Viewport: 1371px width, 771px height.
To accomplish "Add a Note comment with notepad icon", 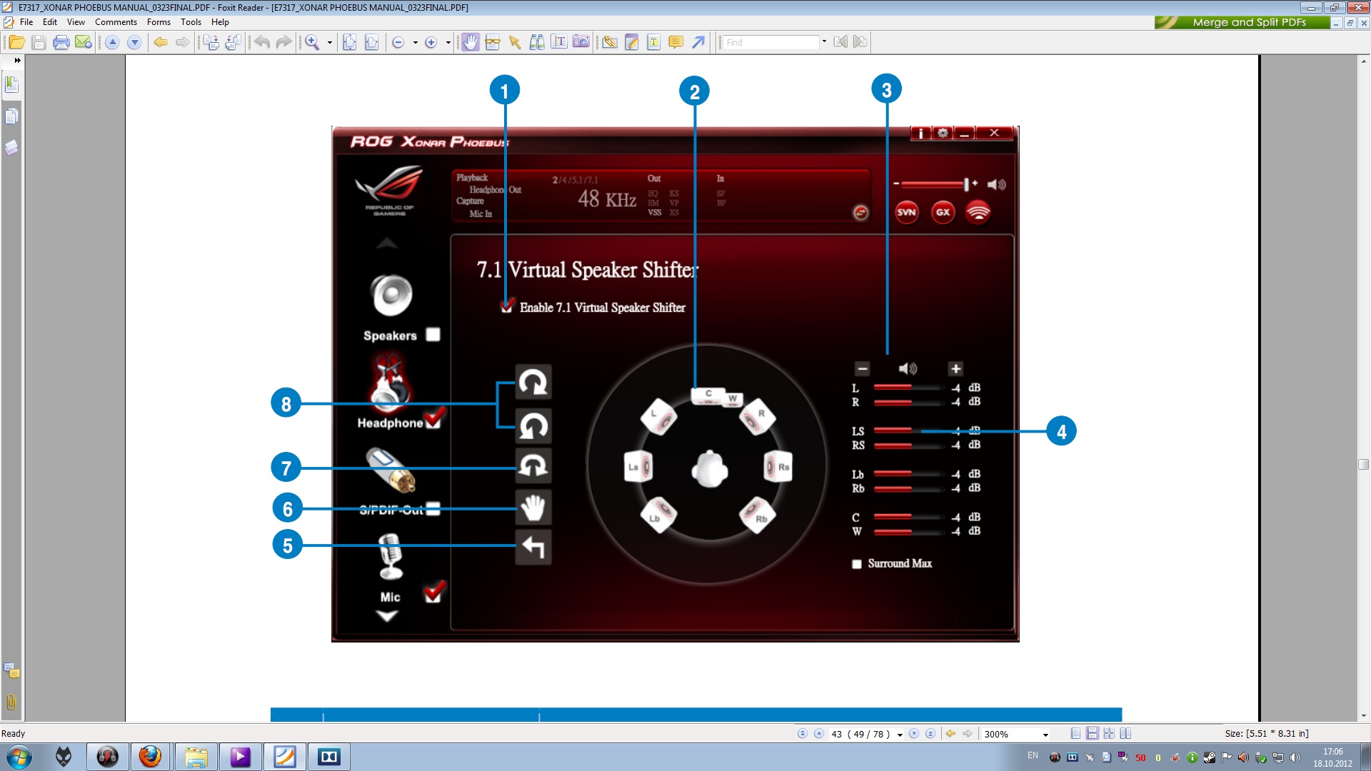I will (x=631, y=42).
